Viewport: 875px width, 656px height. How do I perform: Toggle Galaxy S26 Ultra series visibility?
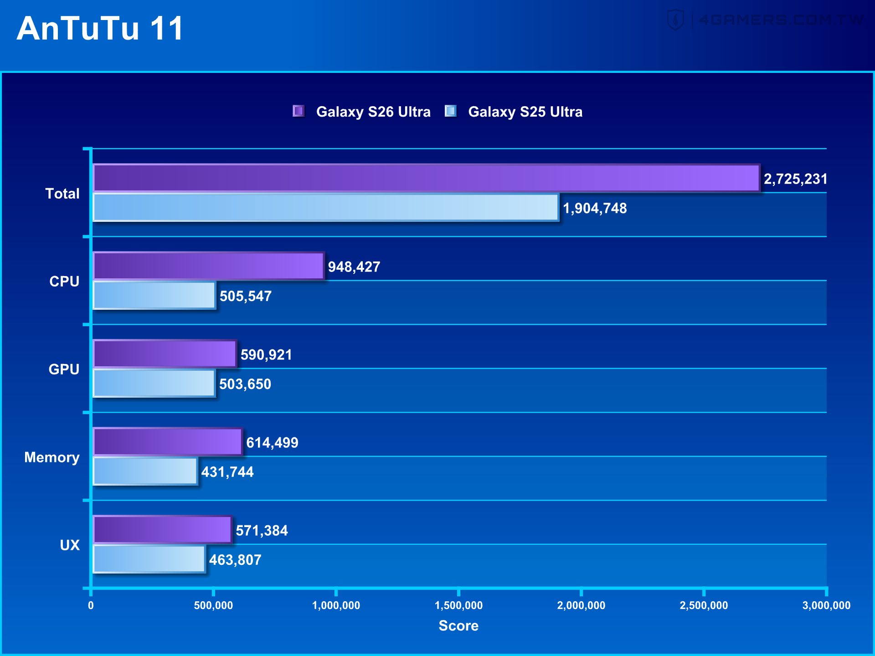click(373, 112)
